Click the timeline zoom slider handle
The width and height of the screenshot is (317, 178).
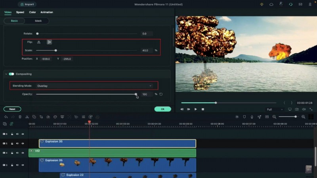(x=296, y=117)
